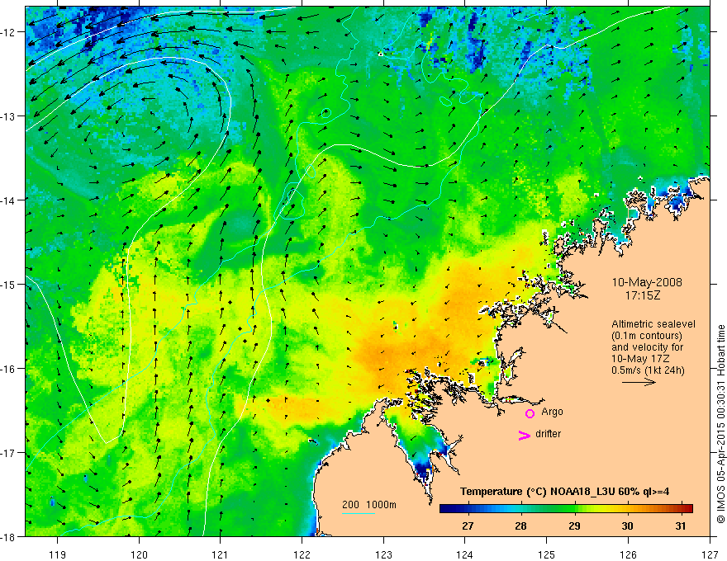Click the longitude axis label 119
Image resolution: width=727 pixels, height=561 pixels.
tap(58, 554)
